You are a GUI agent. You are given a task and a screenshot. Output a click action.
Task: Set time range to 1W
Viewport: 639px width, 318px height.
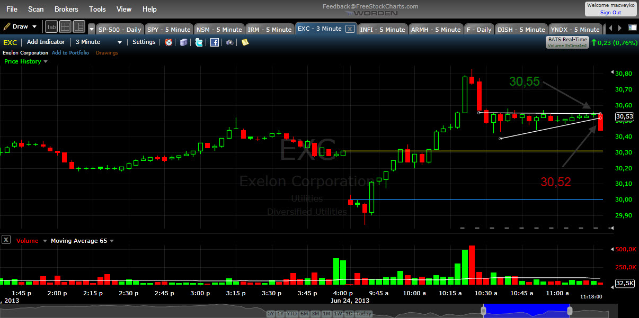coord(337,314)
